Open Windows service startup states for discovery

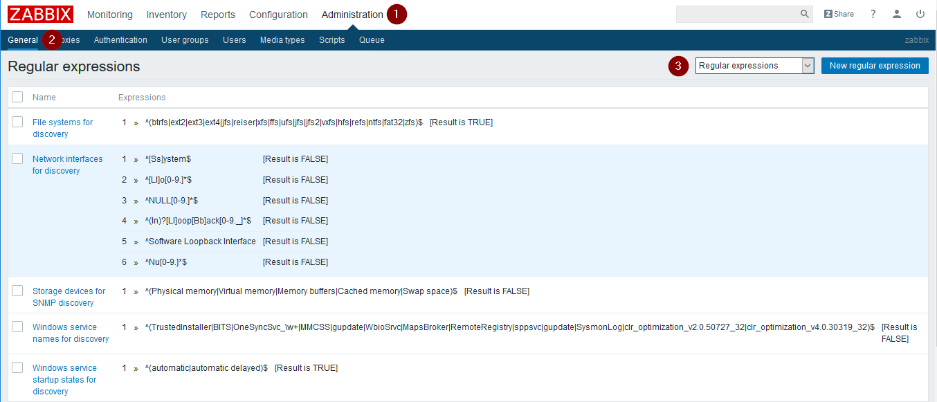click(64, 379)
